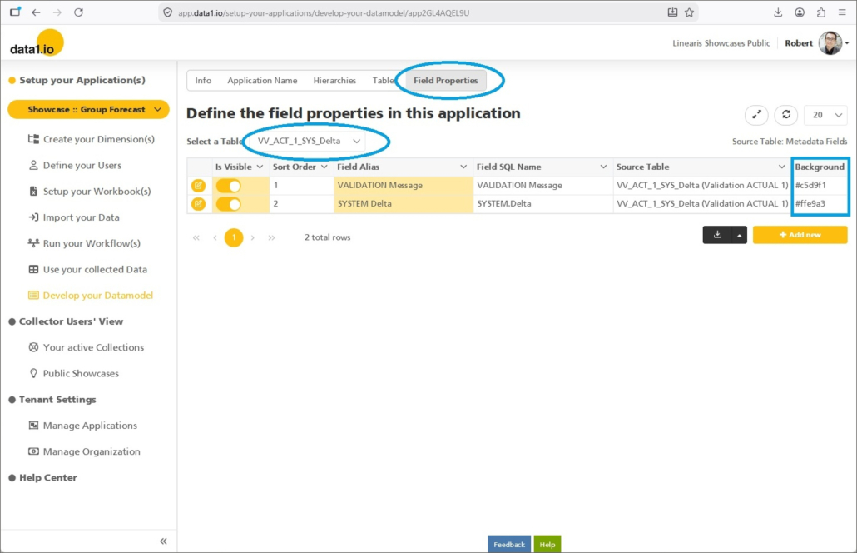Open Import your Data in sidebar
This screenshot has height=553, width=857.
(x=81, y=217)
